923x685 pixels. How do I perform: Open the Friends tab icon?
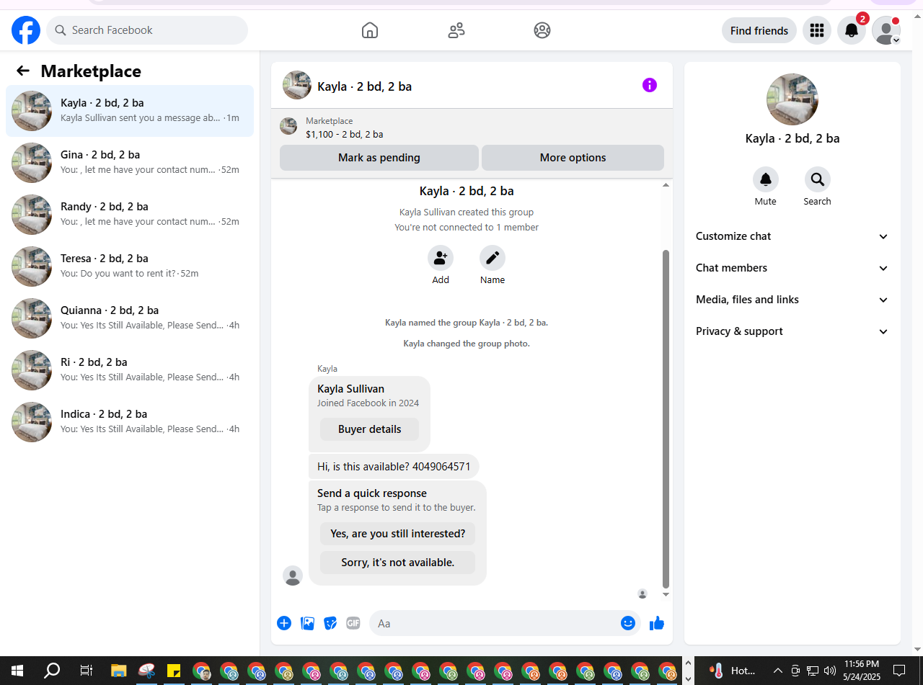(456, 30)
